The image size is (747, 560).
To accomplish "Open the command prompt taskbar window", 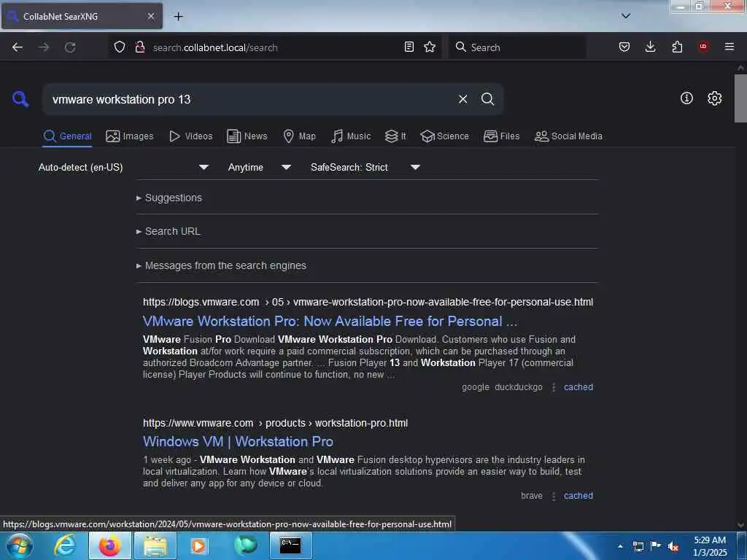I will (290, 545).
